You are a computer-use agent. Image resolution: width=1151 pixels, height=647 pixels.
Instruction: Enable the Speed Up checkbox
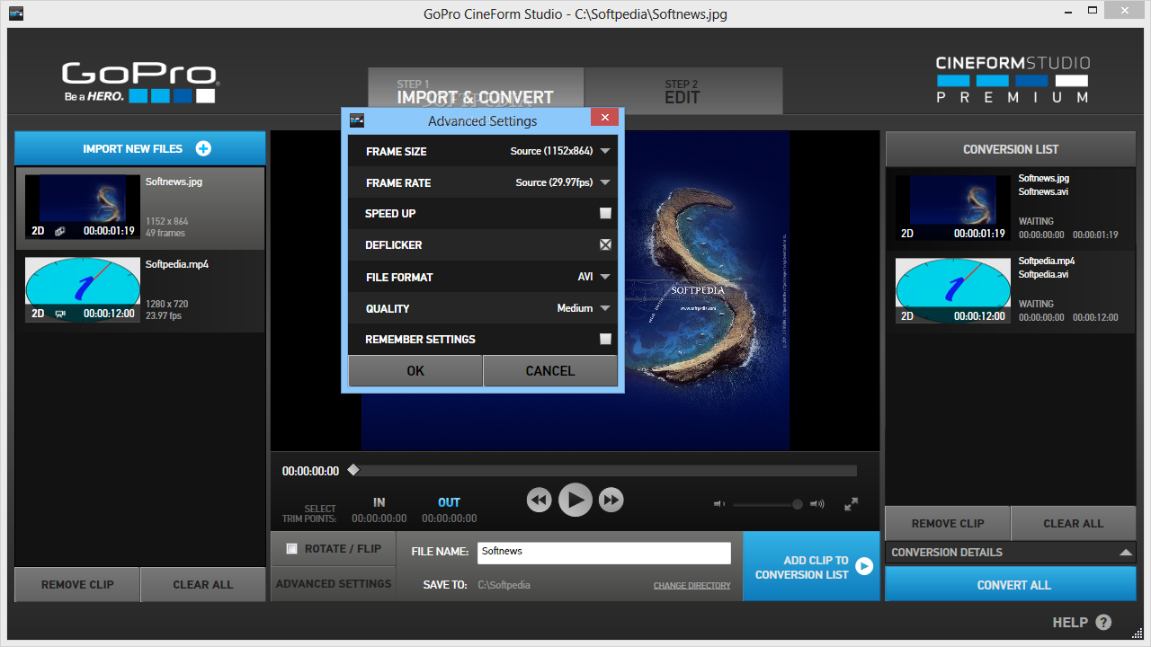(x=605, y=214)
